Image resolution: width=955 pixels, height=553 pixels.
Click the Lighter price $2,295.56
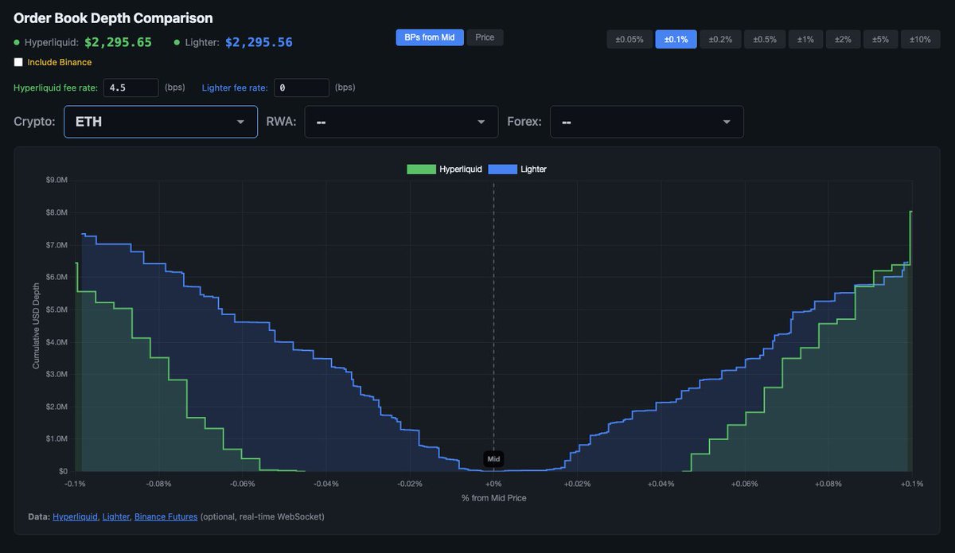pyautogui.click(x=259, y=42)
